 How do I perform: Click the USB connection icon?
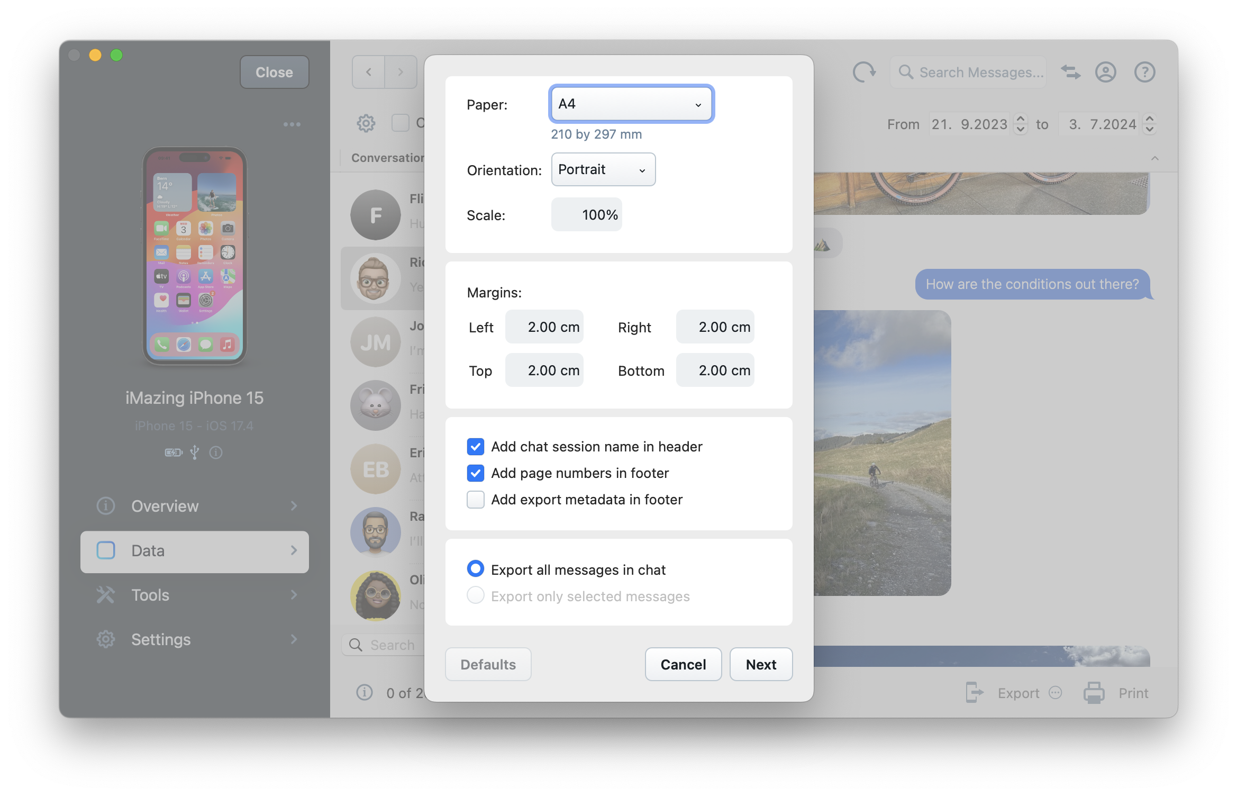click(195, 453)
